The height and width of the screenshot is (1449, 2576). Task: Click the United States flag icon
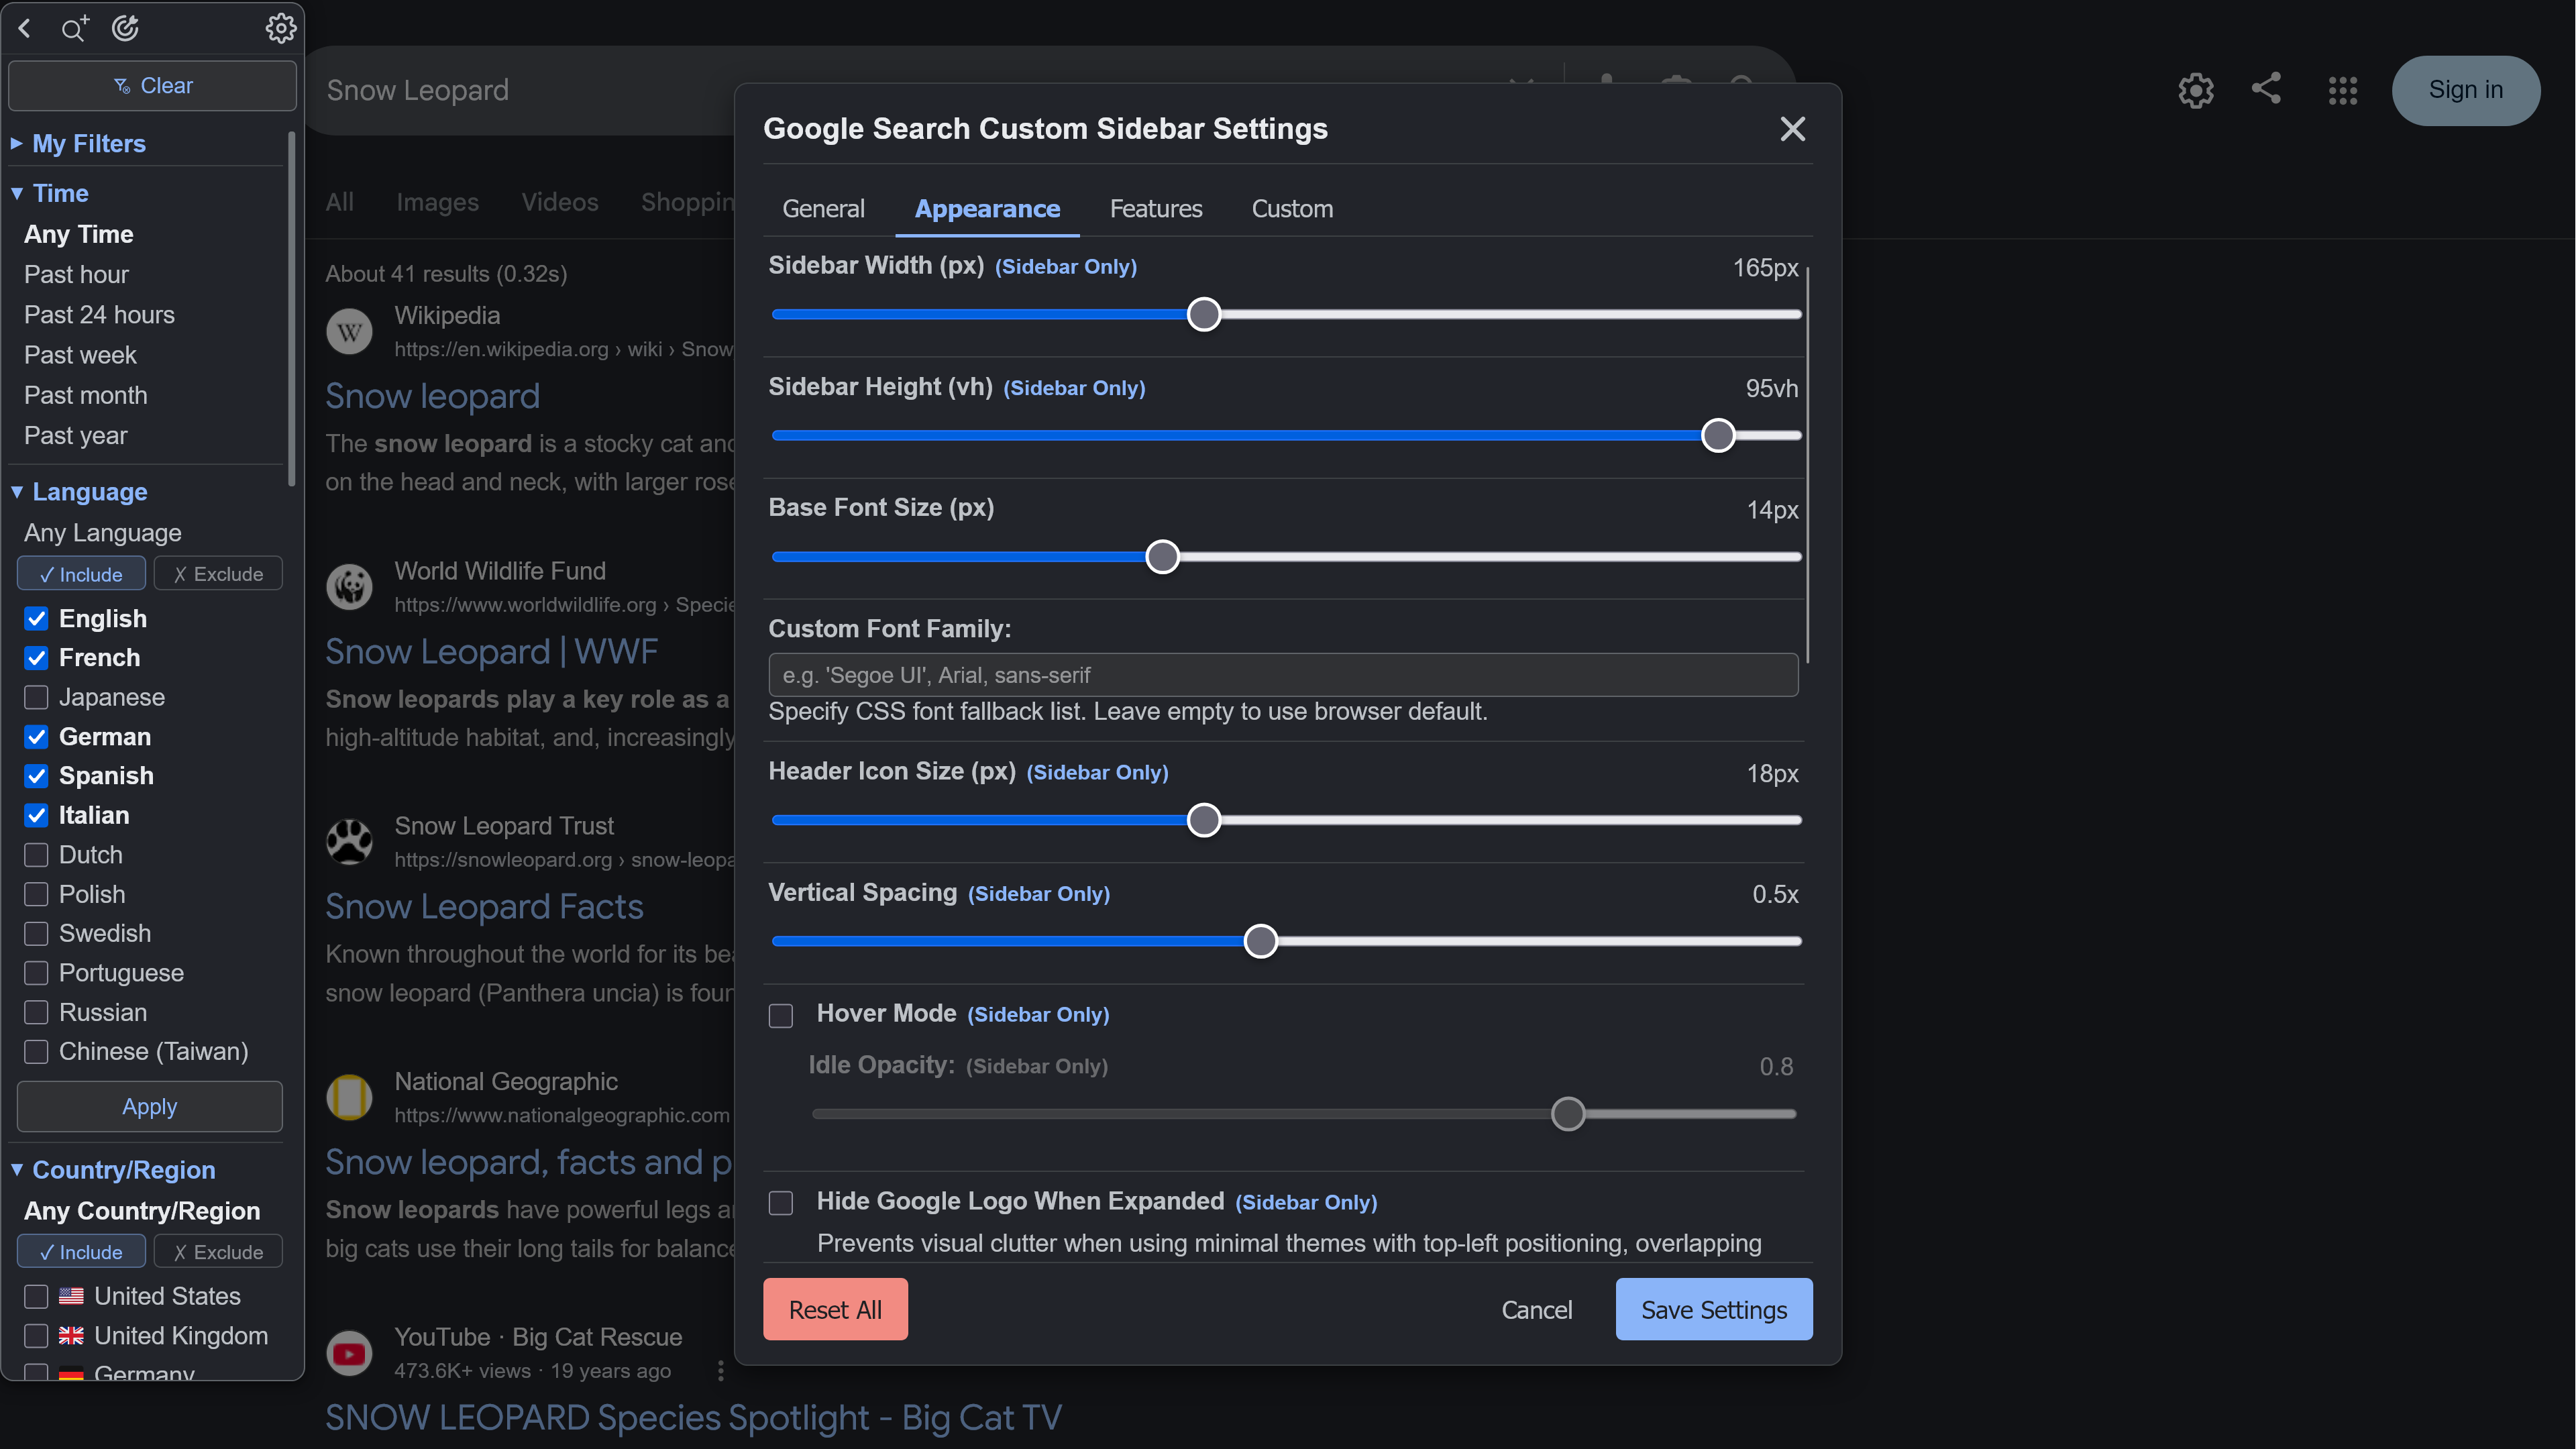coord(71,1297)
